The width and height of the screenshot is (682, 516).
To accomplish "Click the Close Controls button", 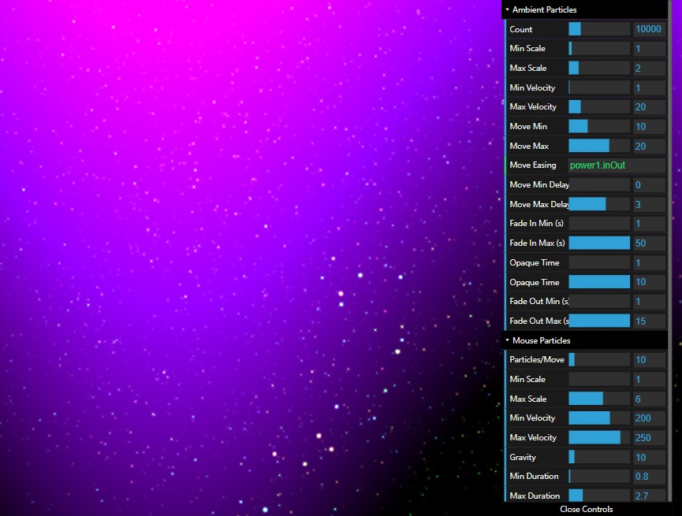I will (x=586, y=509).
